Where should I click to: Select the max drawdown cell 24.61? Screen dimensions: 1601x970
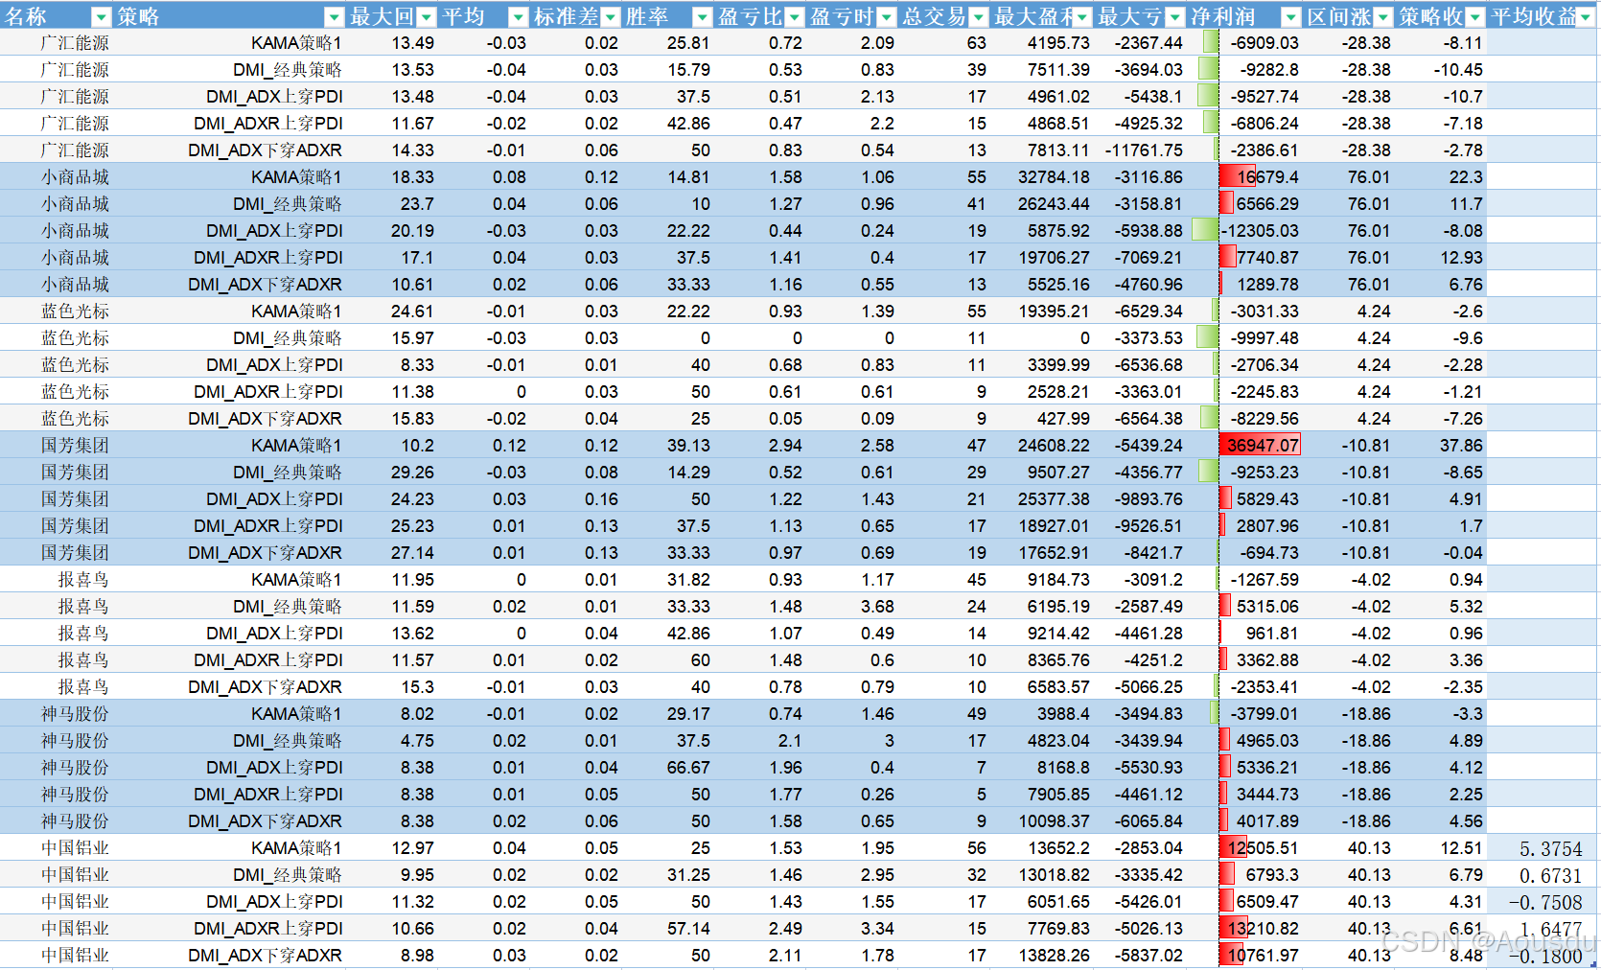(x=392, y=312)
